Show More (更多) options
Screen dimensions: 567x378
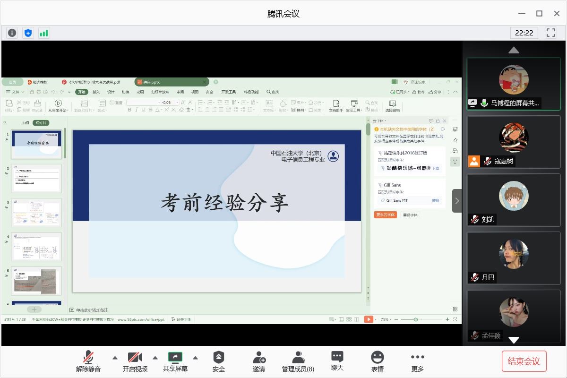point(417,361)
